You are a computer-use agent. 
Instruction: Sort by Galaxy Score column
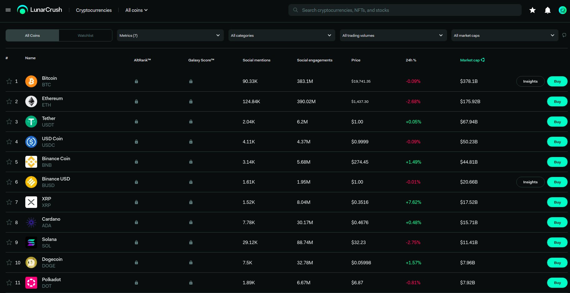coord(201,60)
